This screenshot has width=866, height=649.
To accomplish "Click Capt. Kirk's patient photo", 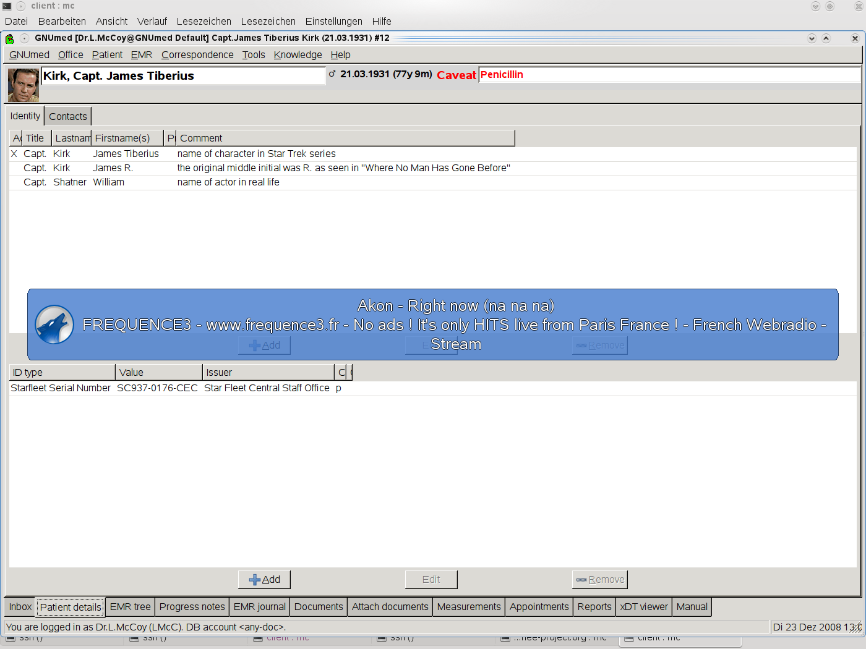I will [24, 85].
